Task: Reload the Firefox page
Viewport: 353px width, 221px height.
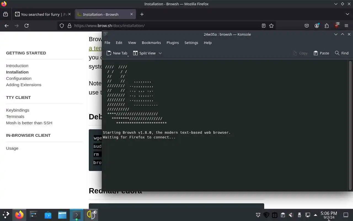Action: [26, 26]
